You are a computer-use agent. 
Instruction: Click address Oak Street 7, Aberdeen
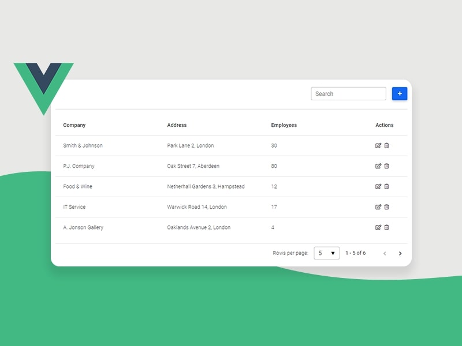click(193, 166)
